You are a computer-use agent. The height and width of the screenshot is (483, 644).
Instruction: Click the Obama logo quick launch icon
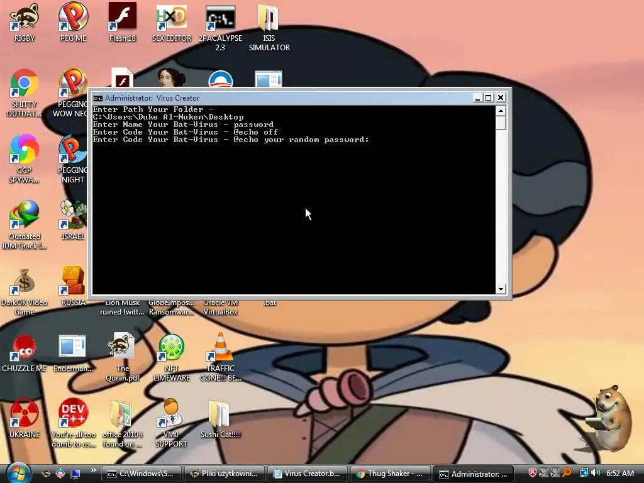pos(60,474)
